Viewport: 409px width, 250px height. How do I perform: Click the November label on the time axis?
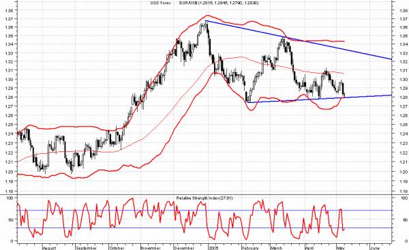[151, 248]
